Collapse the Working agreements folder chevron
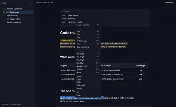The width and height of the screenshot is (176, 107). click(x=3, y=9)
